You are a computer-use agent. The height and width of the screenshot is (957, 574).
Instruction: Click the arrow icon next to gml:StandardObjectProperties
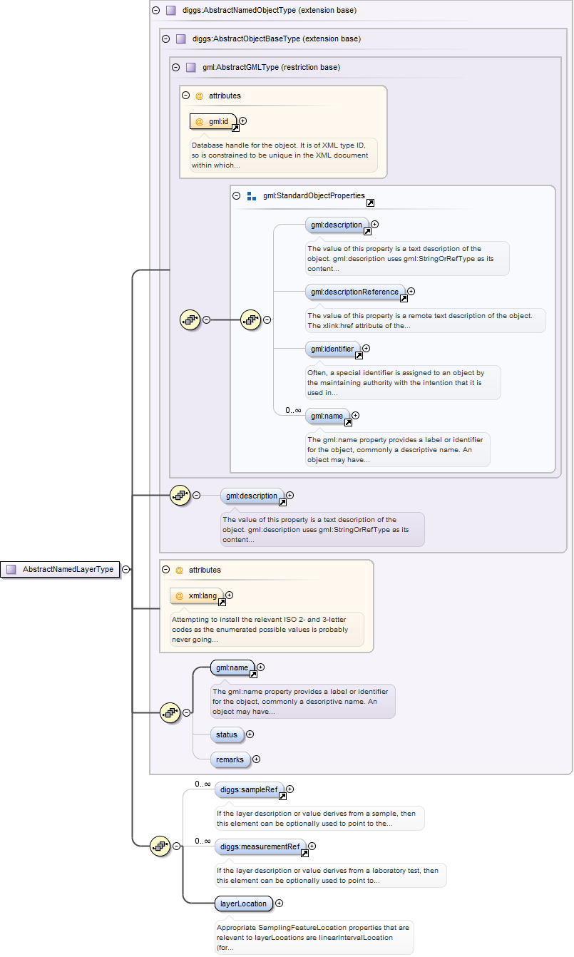[x=370, y=203]
